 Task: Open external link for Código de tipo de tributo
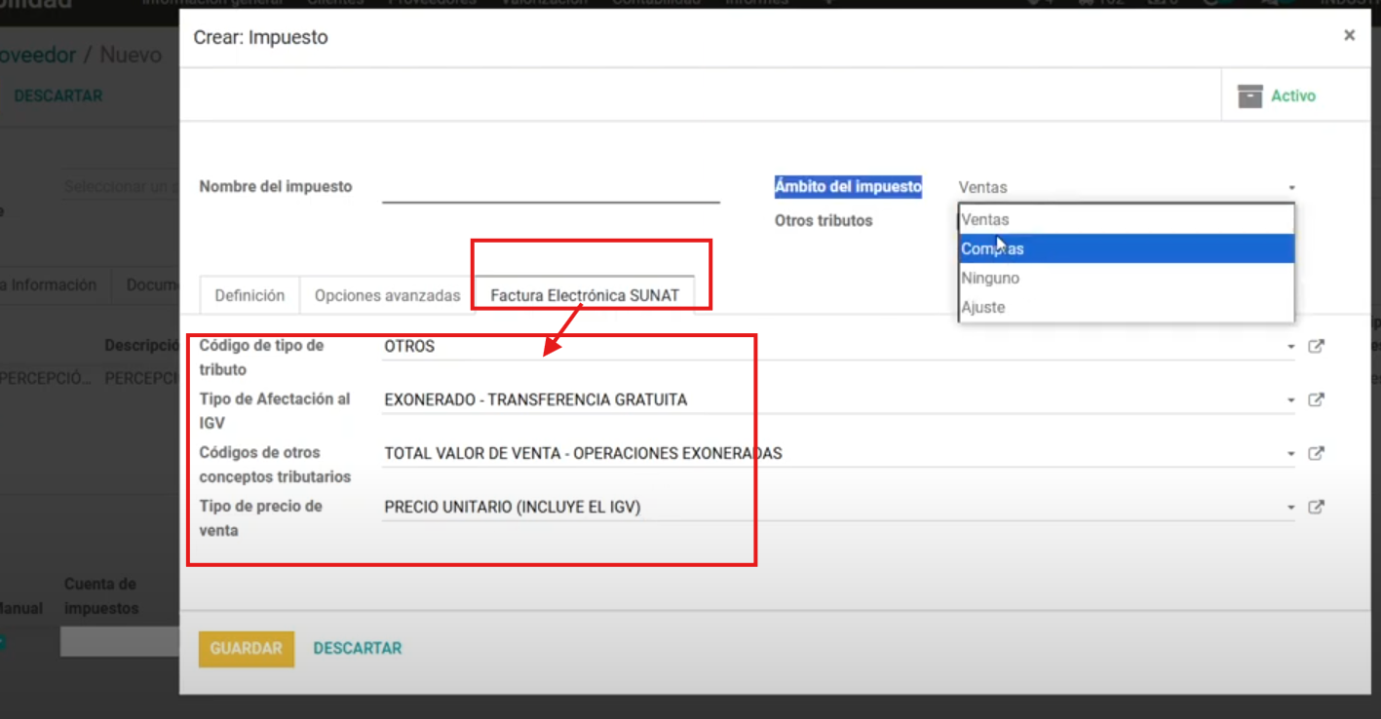tap(1316, 346)
